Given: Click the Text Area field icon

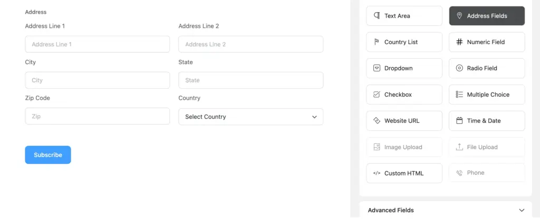Looking at the screenshot, I should coord(377,16).
